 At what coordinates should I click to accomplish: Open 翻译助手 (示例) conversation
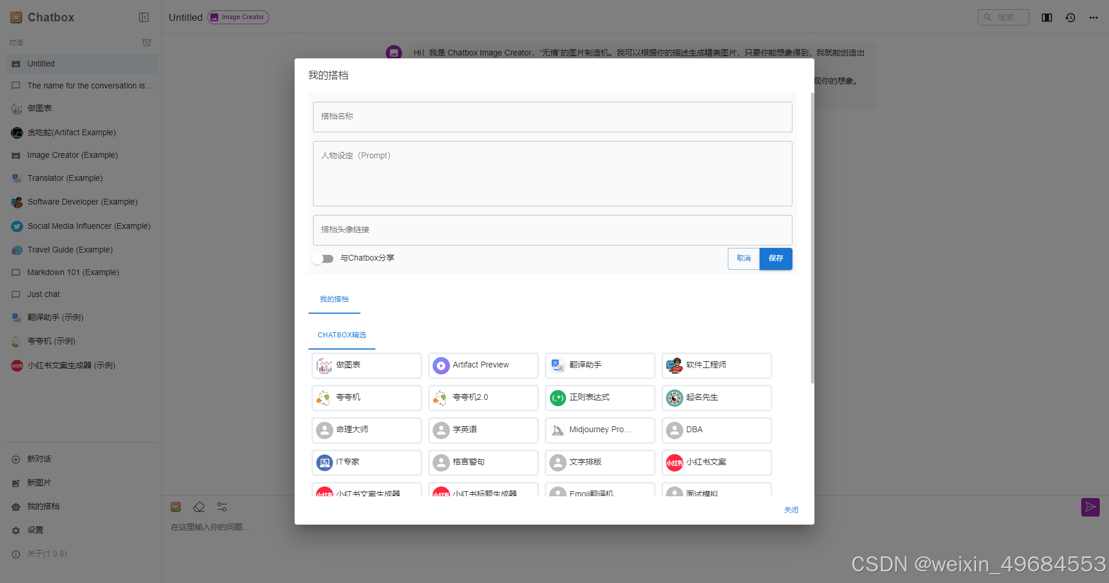click(81, 318)
